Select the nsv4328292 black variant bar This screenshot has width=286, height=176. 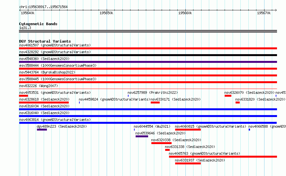148,55
